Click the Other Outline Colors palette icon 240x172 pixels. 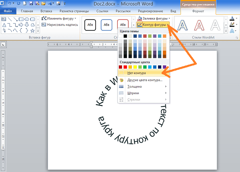point(122,80)
